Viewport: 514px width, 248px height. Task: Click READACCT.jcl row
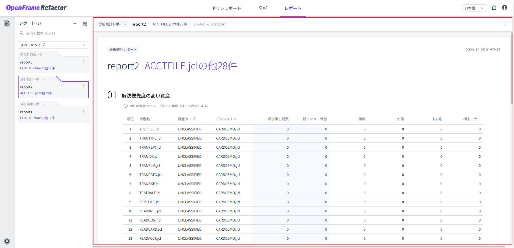coord(303,238)
